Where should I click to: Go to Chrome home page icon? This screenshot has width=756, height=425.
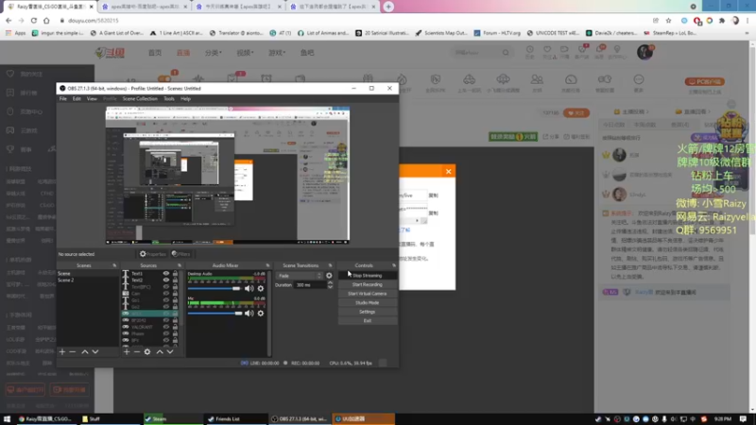pyautogui.click(x=46, y=21)
